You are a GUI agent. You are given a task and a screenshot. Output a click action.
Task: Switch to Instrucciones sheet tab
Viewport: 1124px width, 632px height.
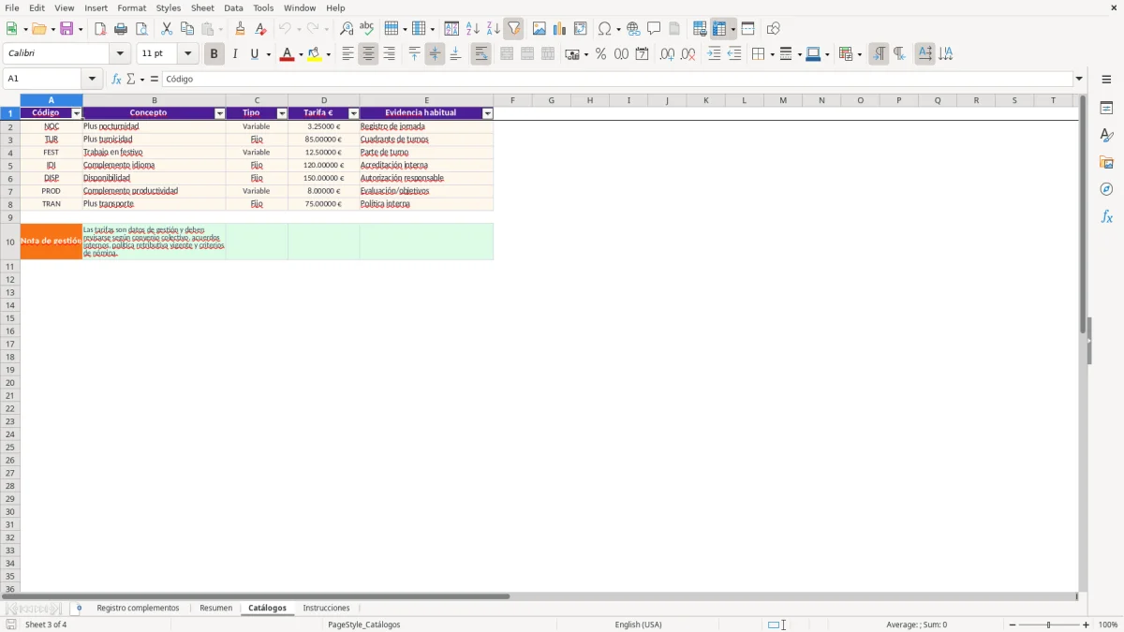[x=326, y=608]
